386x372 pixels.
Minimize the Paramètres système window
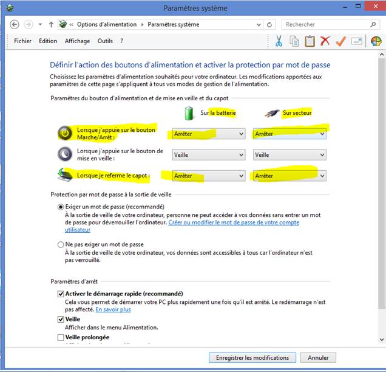pos(345,7)
